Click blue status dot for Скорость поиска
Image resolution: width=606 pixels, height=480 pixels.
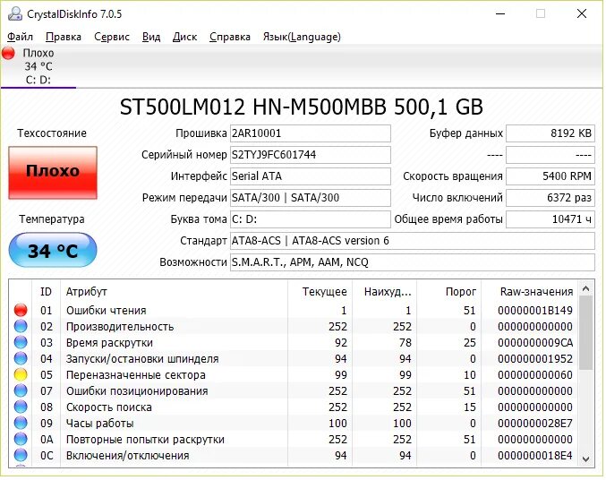(21, 407)
